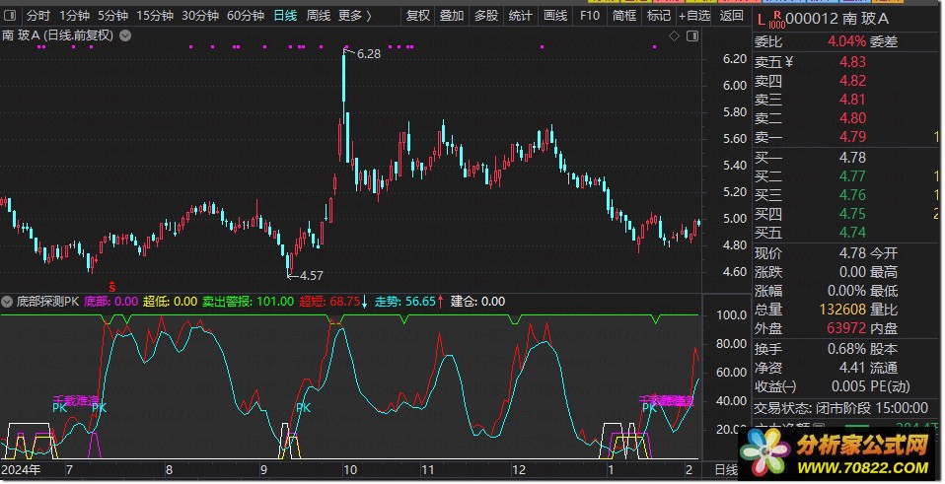Open www.70822.com website link
The image size is (945, 484).
coord(862,468)
